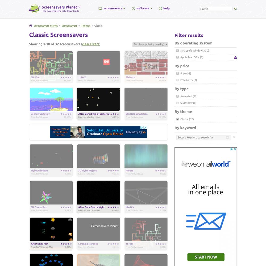Open After Dark: Flying Toasters thumbnail
This screenshot has width=266, height=266.
[99, 99]
